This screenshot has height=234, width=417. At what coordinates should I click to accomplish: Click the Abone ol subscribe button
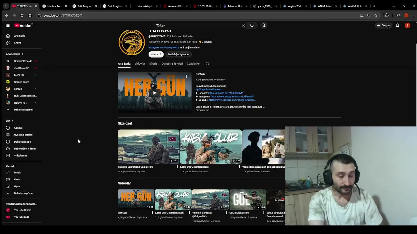[x=156, y=54]
